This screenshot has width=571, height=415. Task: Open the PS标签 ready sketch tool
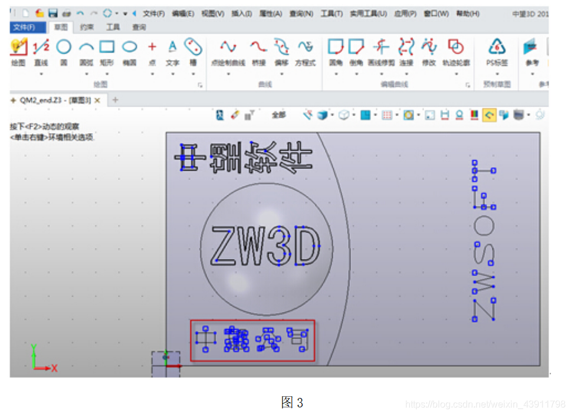click(497, 52)
